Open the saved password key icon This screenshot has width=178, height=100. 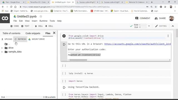(x=147, y=7)
